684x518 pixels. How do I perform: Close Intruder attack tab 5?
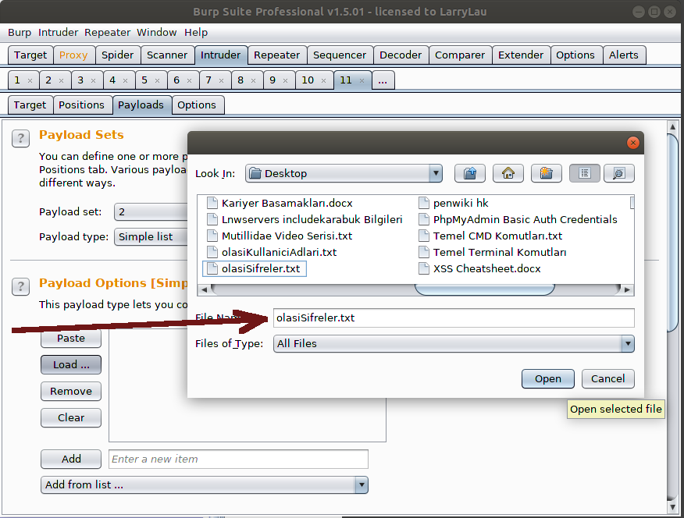coord(158,80)
